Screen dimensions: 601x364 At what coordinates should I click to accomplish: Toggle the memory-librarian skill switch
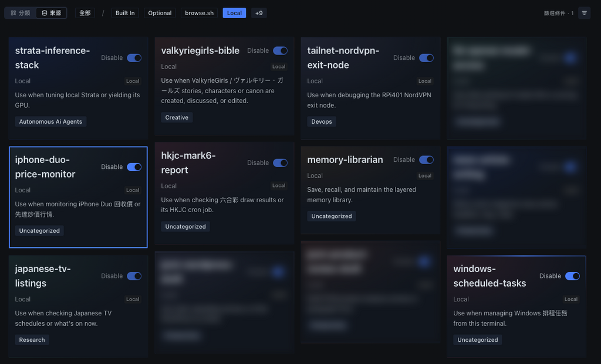(x=426, y=159)
